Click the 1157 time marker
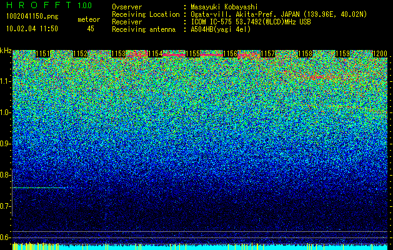The height and width of the screenshot is (250, 393). pos(267,54)
